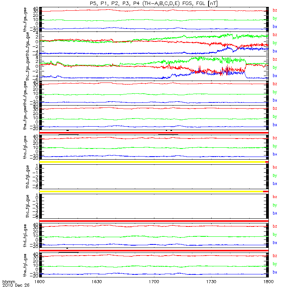Select the bz legend of the_fgs_gse panel
Screen dimensions: 288x307
pos(275,109)
